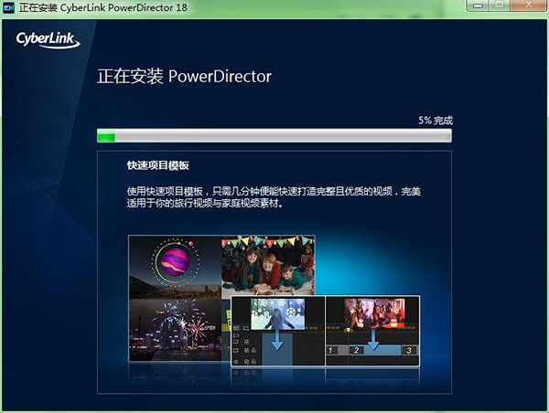
Task: Click timeline segment number 2
Action: coord(359,351)
